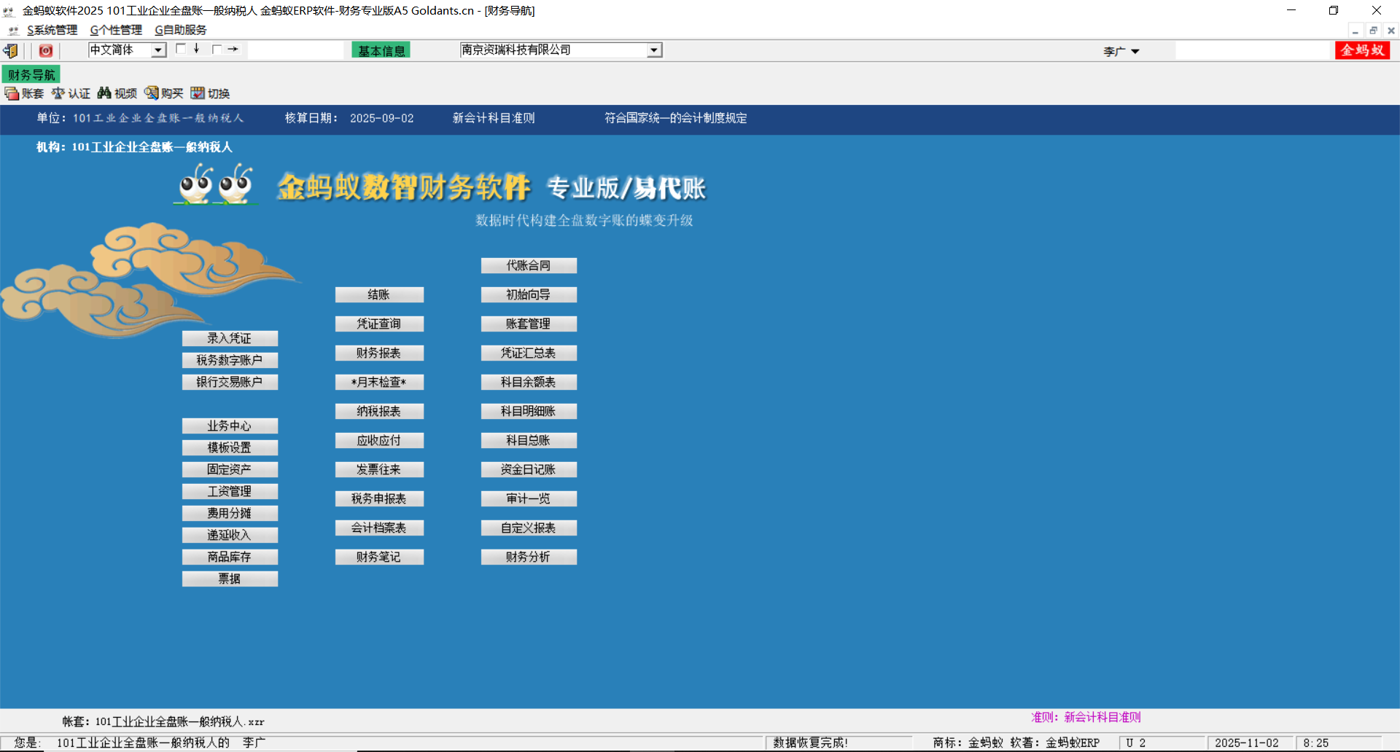Click the exit door icon top left
Image resolution: width=1400 pixels, height=752 pixels.
pos(9,50)
